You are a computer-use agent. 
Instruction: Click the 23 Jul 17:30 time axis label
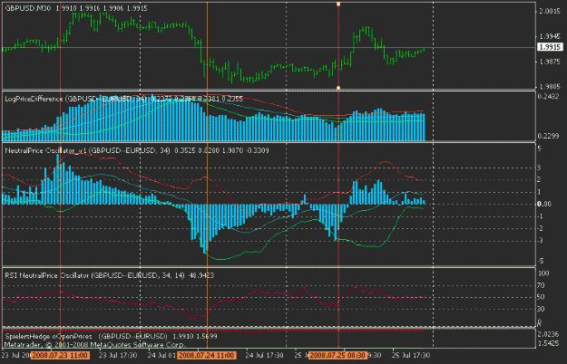(118, 355)
